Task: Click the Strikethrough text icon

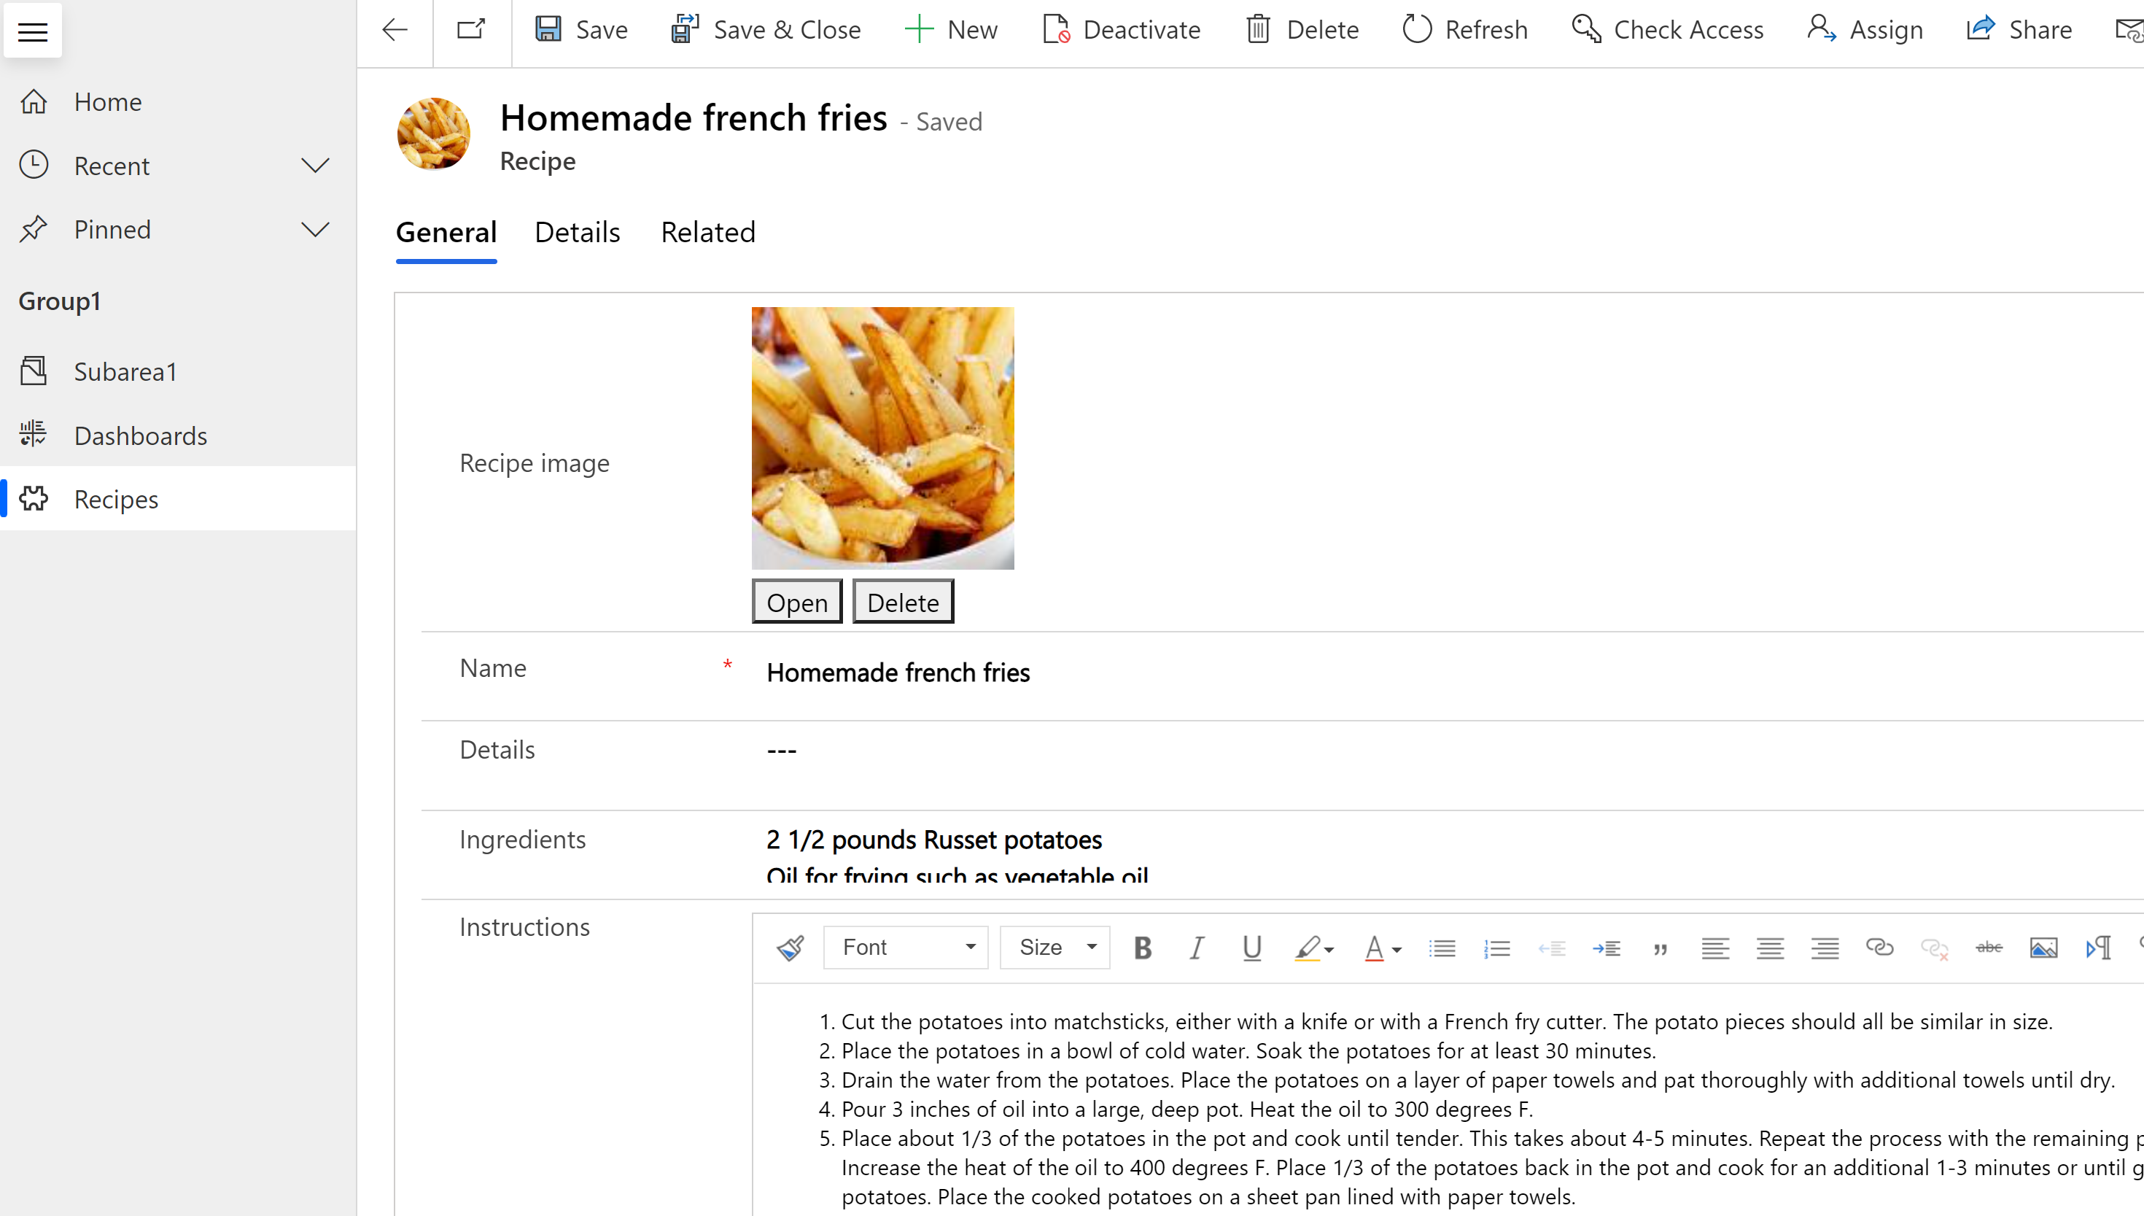Action: pyautogui.click(x=1989, y=947)
